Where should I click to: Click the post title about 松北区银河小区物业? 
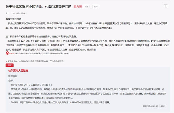(x=38, y=7)
